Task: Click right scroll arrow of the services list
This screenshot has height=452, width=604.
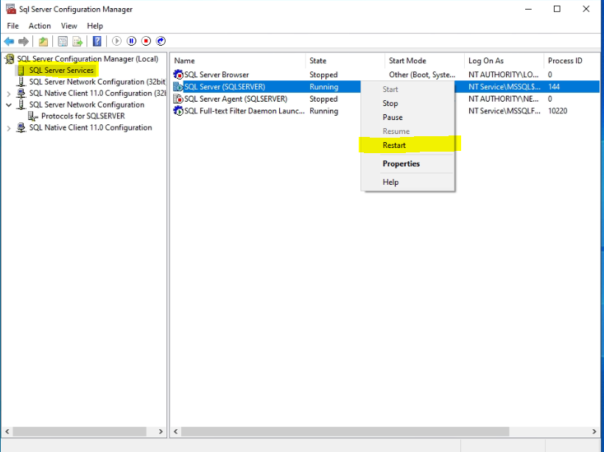Action: pos(594,431)
